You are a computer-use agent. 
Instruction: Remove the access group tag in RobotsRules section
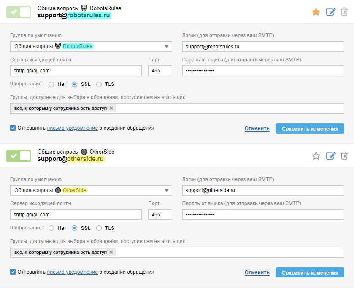[x=111, y=108]
